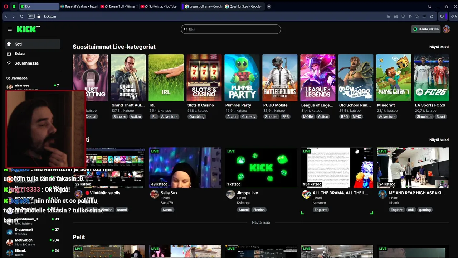Open the user avatar menu
The image size is (458, 258).
pyautogui.click(x=446, y=29)
